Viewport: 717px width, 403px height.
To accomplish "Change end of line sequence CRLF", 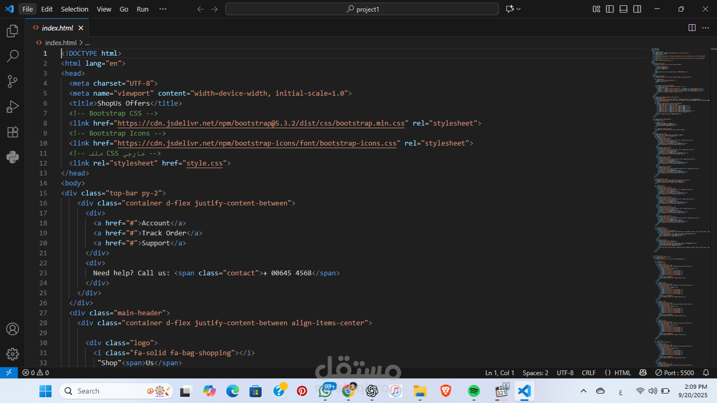I will click(588, 373).
